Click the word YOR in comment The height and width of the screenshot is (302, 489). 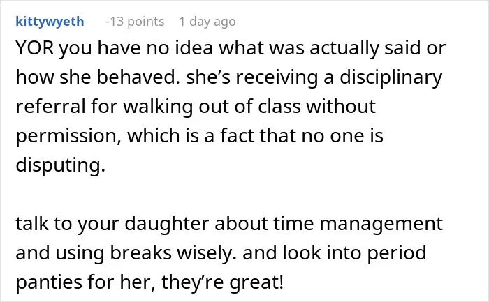click(x=35, y=48)
